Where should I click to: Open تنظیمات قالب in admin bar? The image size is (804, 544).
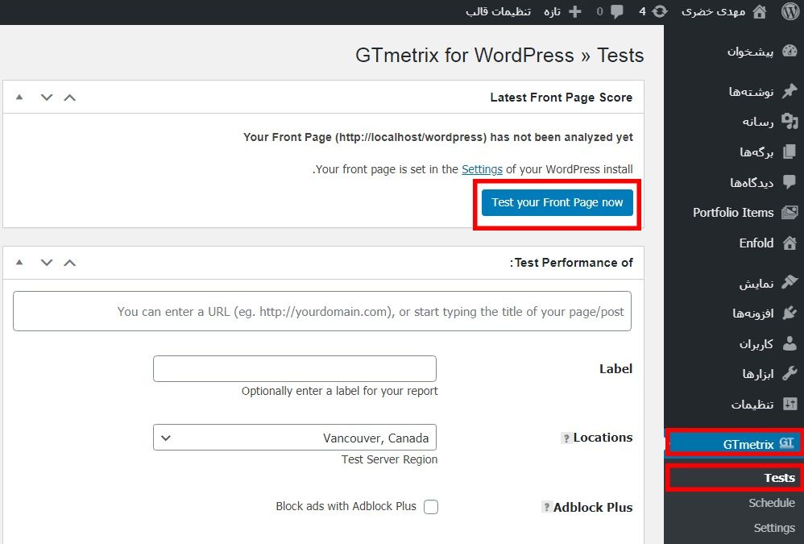[x=499, y=12]
